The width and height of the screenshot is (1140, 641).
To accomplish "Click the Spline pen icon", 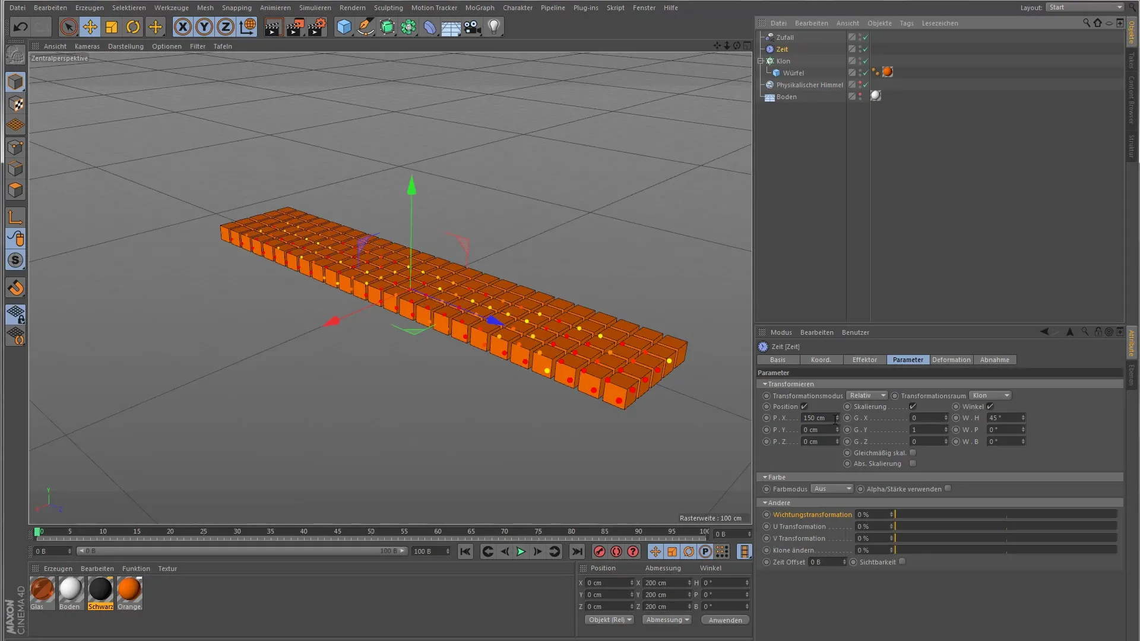I will tap(366, 27).
